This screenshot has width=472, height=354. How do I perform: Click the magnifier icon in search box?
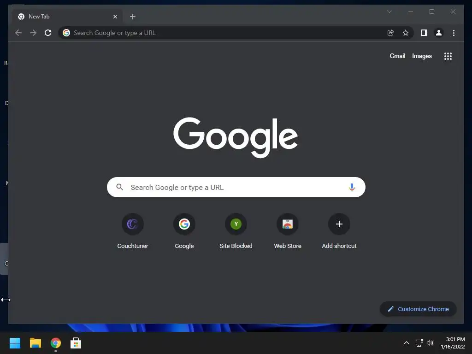pos(119,187)
